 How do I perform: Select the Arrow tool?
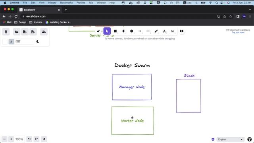(x=140, y=31)
